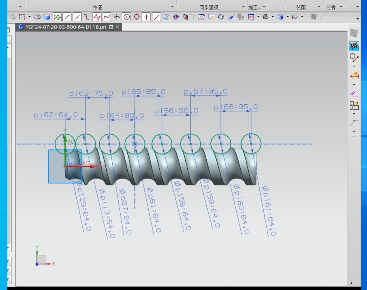Open the Geometric Constraints tool
This screenshot has width=367, height=290.
click(x=354, y=94)
